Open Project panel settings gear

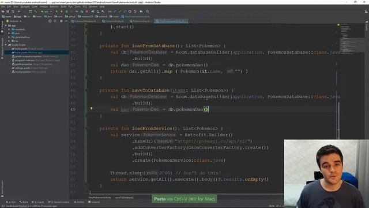61,21
